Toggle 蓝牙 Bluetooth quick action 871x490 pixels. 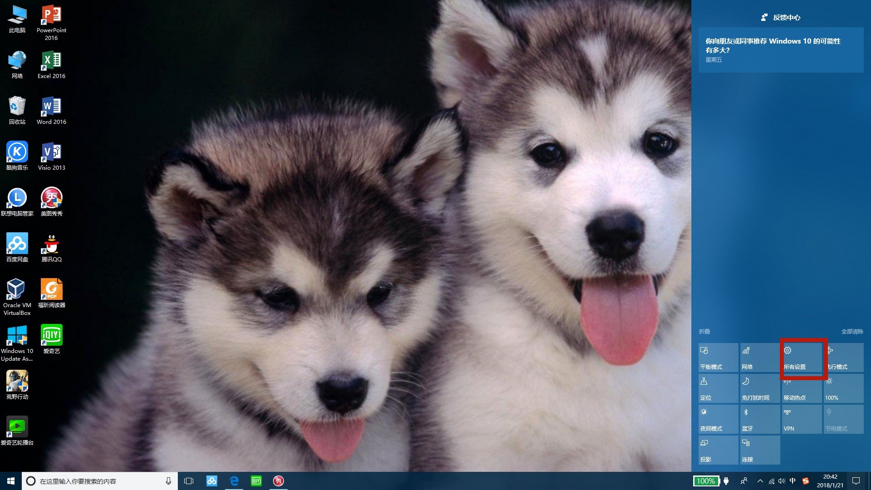(x=760, y=420)
